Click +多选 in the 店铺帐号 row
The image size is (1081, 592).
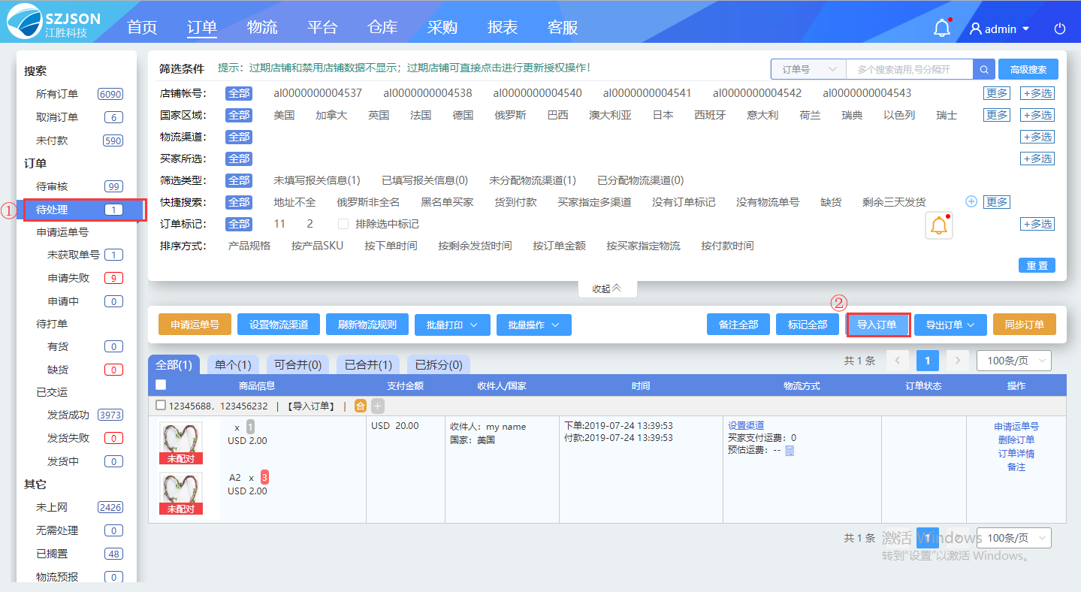pos(1037,93)
